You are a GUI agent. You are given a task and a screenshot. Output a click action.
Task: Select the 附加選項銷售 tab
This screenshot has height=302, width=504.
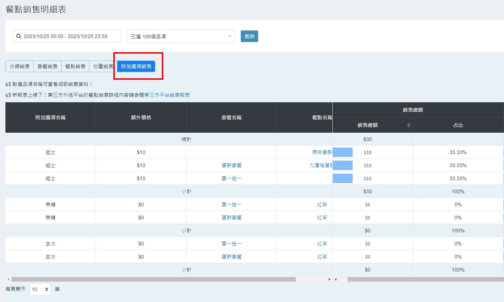coord(136,66)
